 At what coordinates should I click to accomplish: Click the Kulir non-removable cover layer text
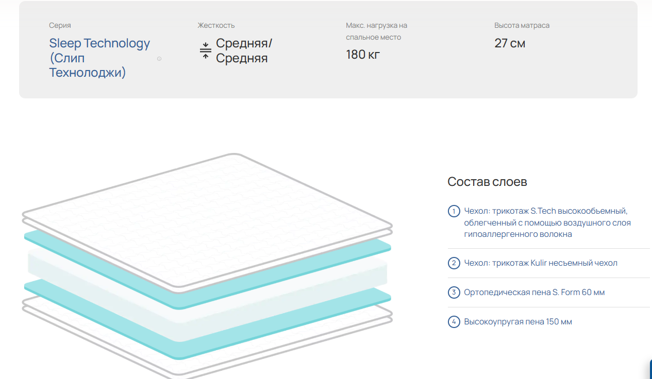(x=541, y=263)
